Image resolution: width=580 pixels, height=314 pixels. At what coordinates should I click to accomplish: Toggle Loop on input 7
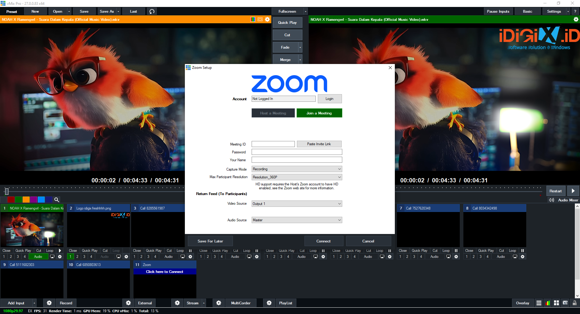[446, 251]
